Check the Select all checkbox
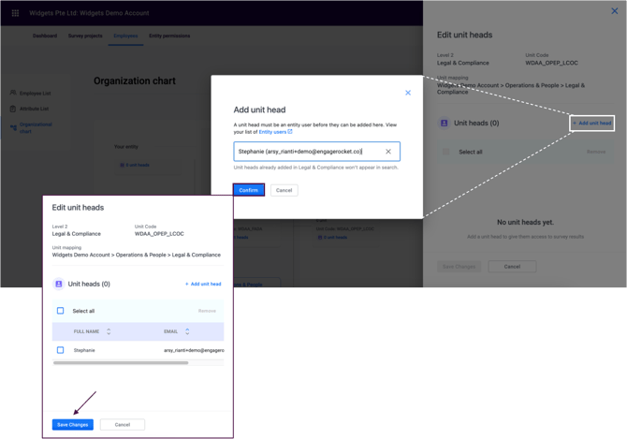 [61, 311]
